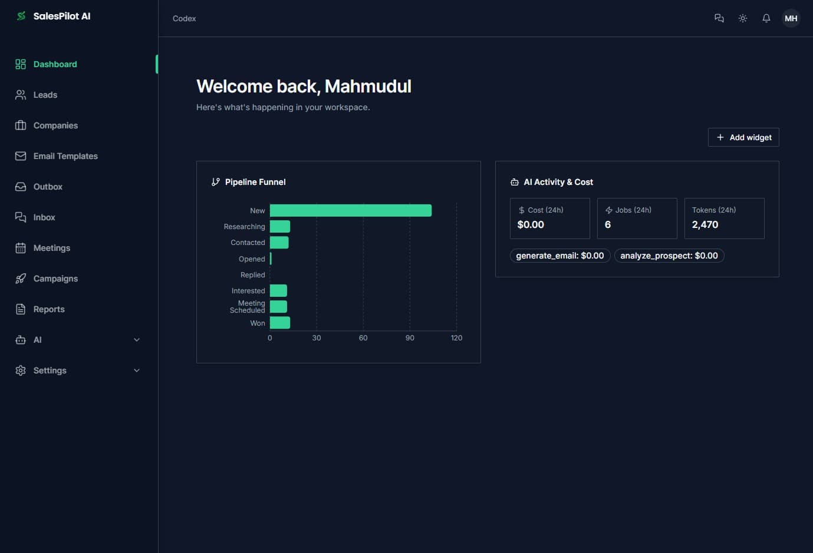Click the Won bar in the funnel chart
Viewport: 813px width, 553px height.
[280, 323]
